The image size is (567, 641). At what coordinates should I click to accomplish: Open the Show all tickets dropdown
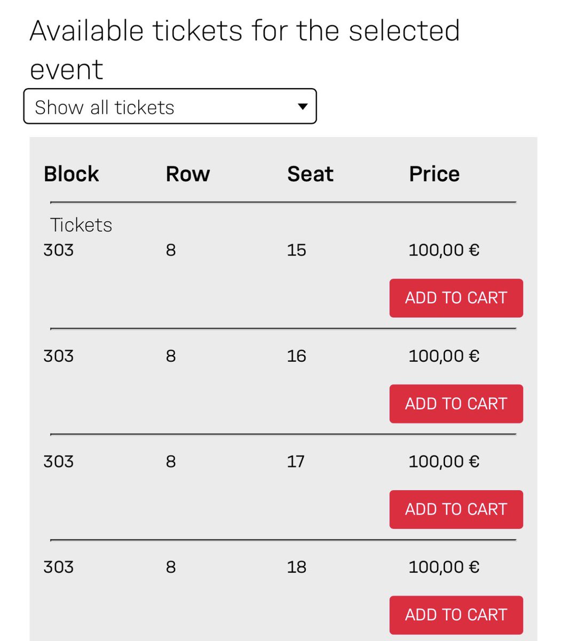tap(170, 106)
